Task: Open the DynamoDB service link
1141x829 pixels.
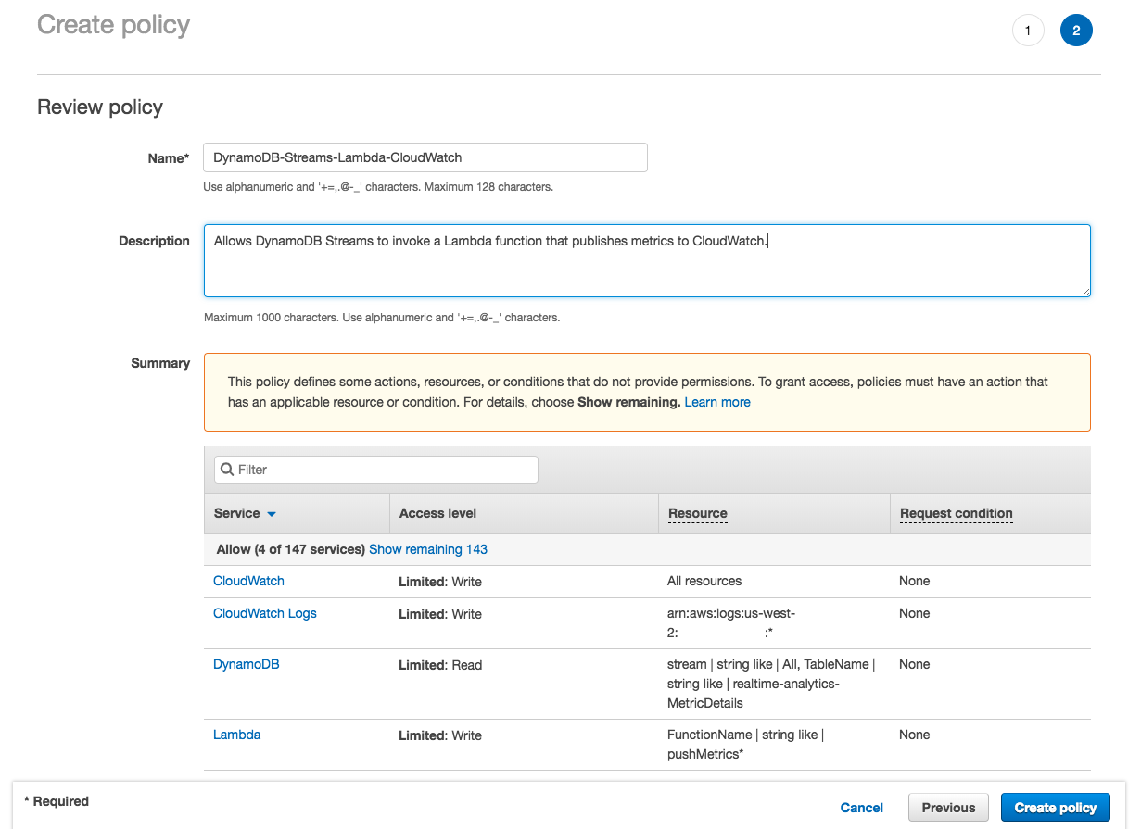Action: pos(247,664)
